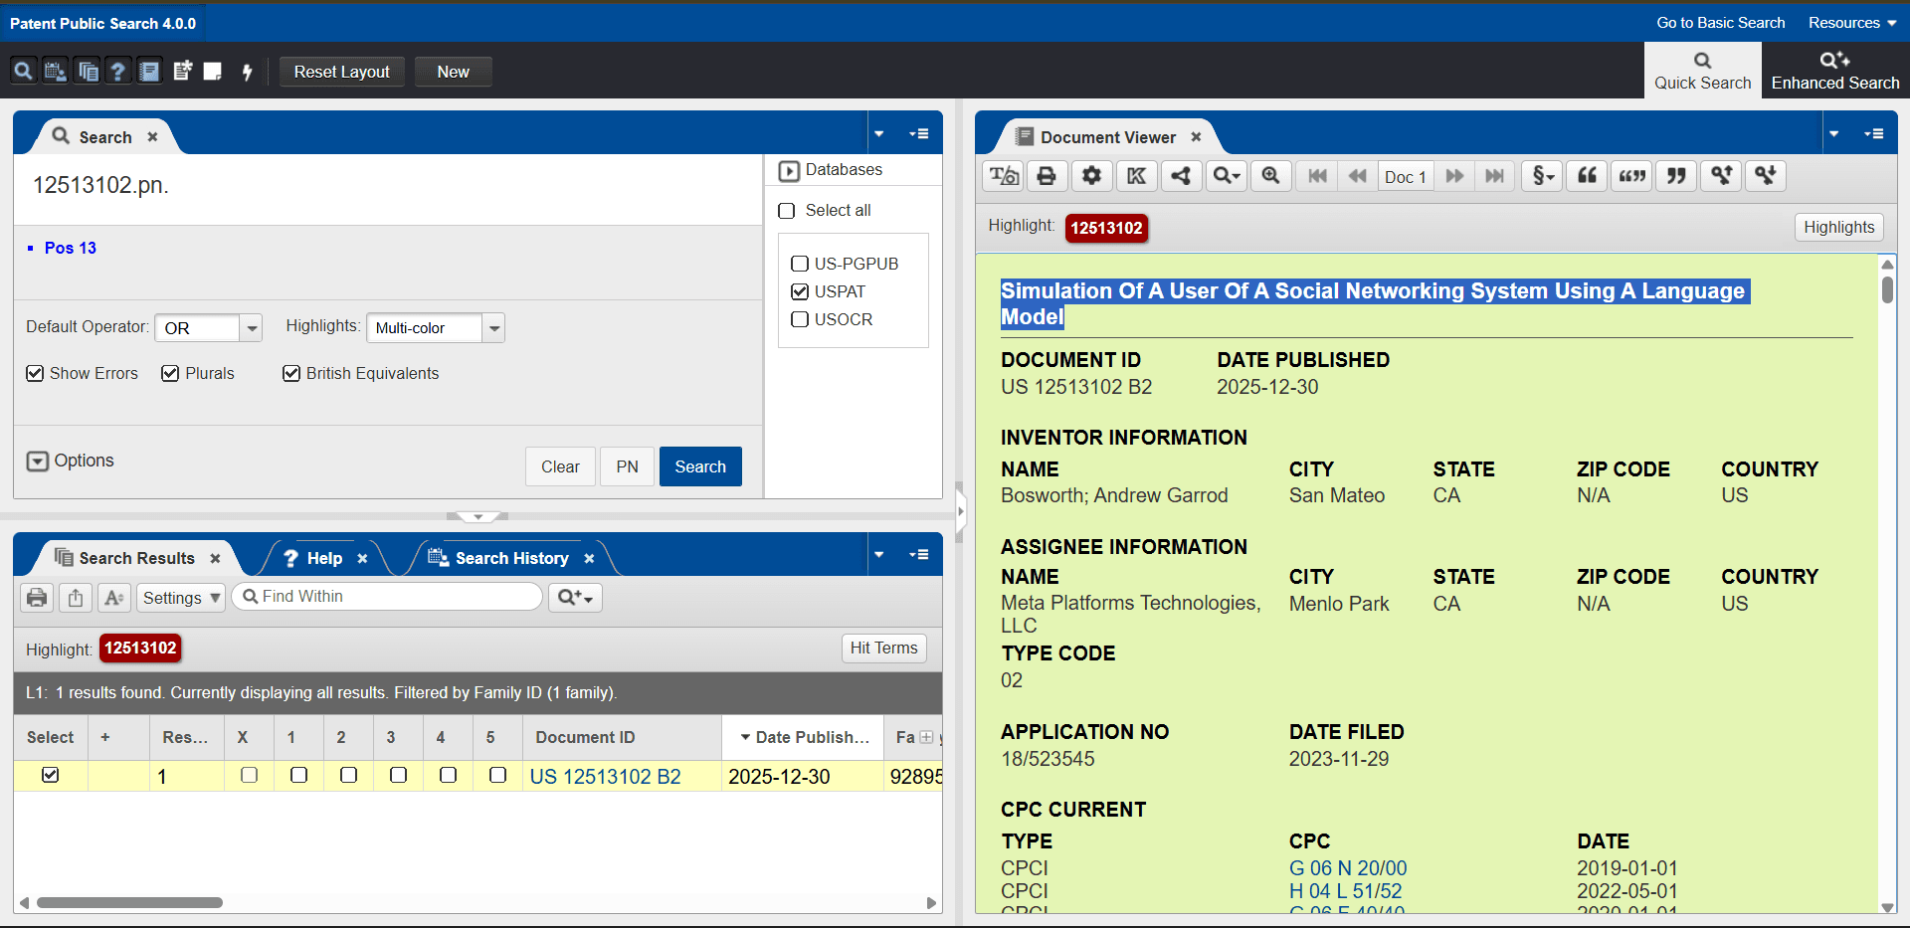This screenshot has height=928, width=1910.
Task: Click the calendar-with-user toolbar icon
Action: pyautogui.click(x=56, y=71)
